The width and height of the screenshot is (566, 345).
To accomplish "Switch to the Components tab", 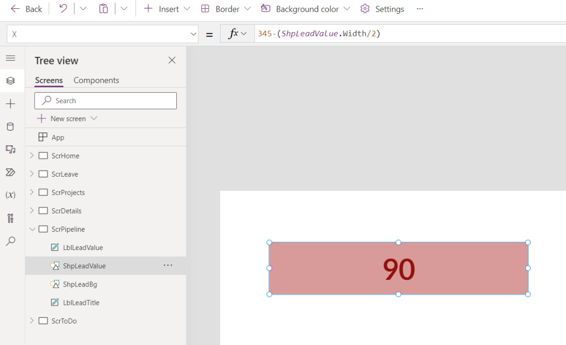I will (96, 80).
